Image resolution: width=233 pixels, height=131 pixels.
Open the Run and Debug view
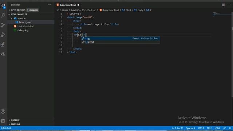click(x=3, y=35)
